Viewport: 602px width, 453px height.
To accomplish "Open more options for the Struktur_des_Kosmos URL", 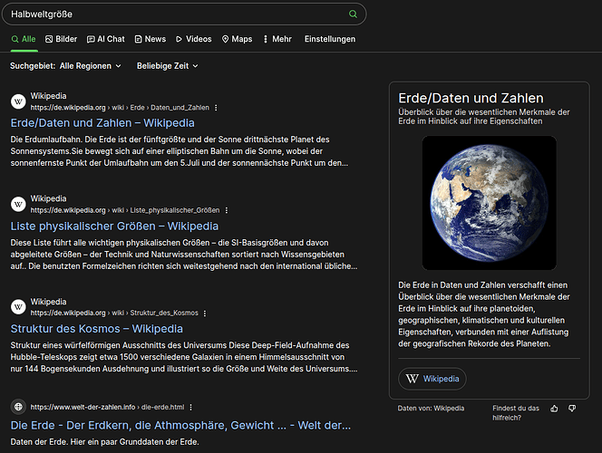I will click(205, 313).
